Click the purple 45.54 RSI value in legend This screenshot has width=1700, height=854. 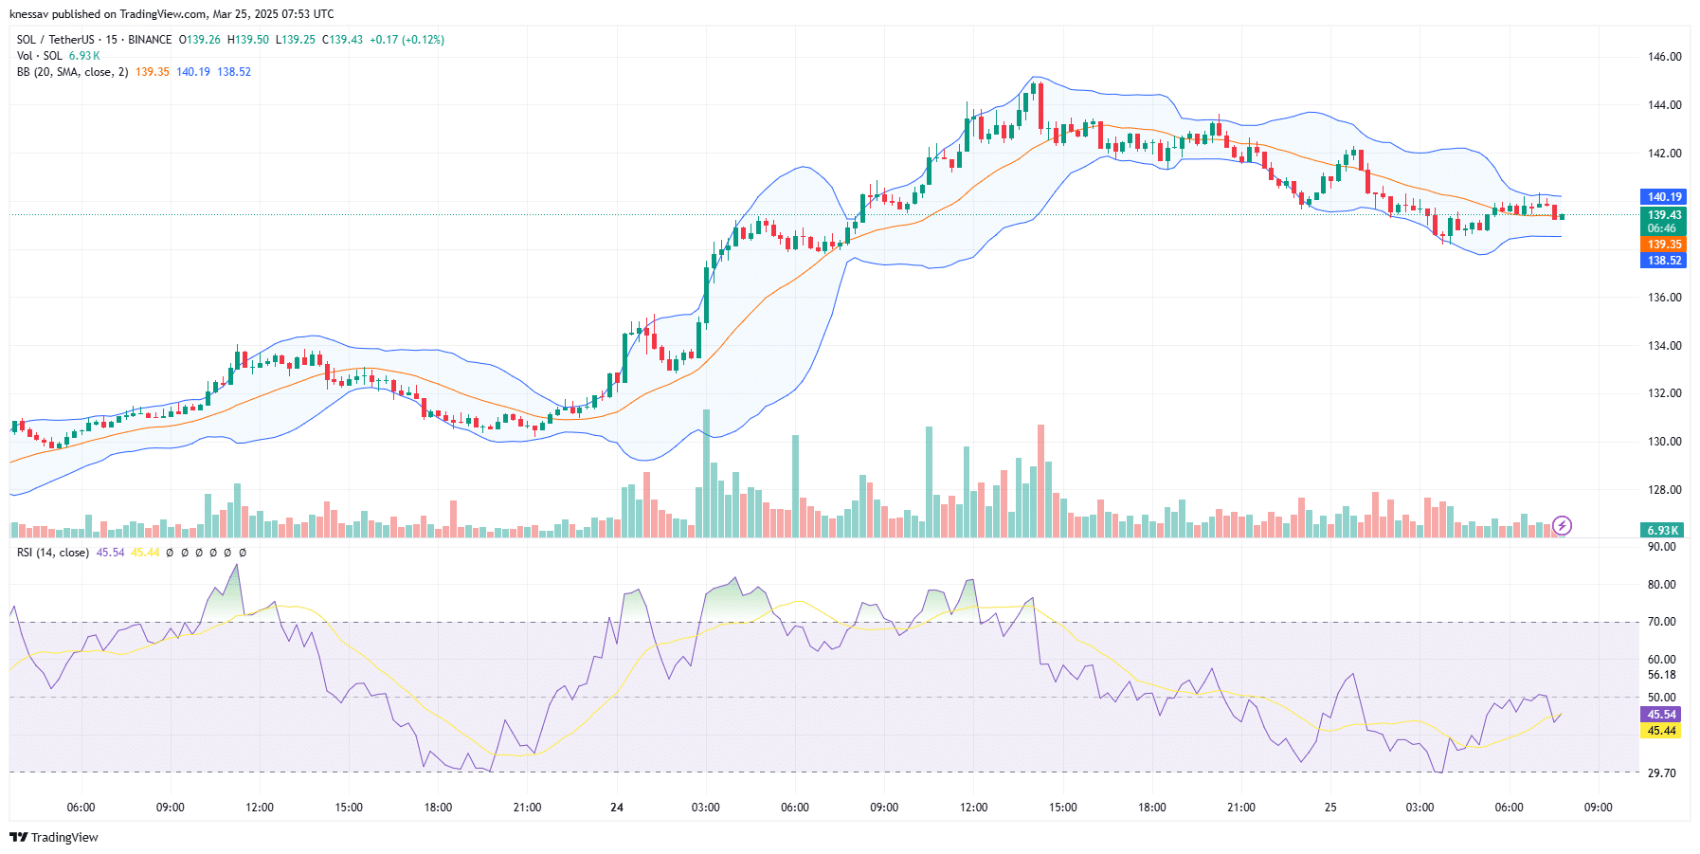111,553
